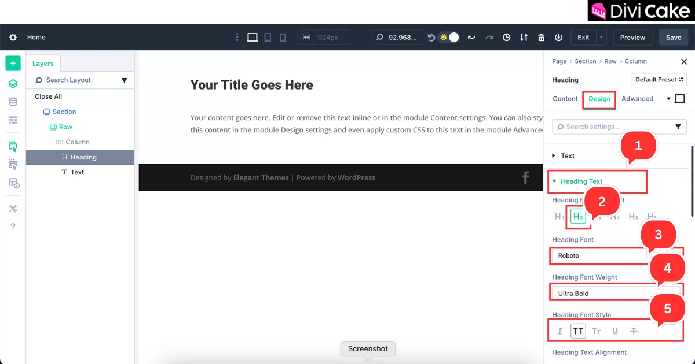Image resolution: width=695 pixels, height=364 pixels.
Task: Toggle strikethrough heading font style
Action: [634, 331]
